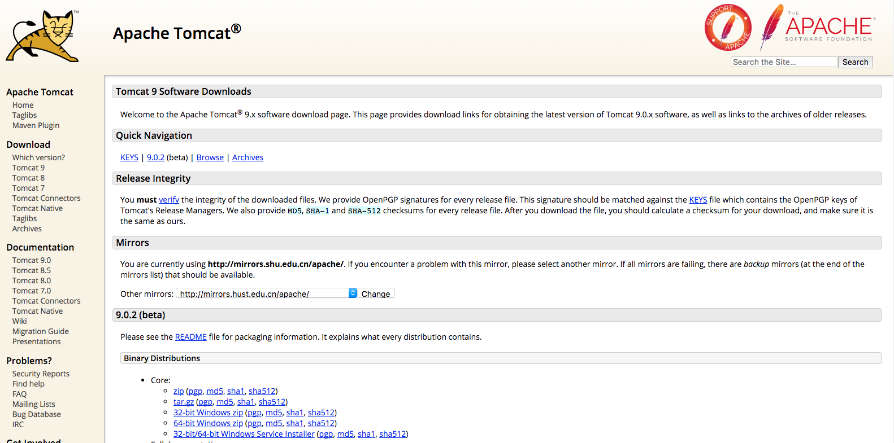Image resolution: width=894 pixels, height=443 pixels.
Task: Download the 32-bit/64-bit Windows Service Installer
Action: click(x=244, y=434)
